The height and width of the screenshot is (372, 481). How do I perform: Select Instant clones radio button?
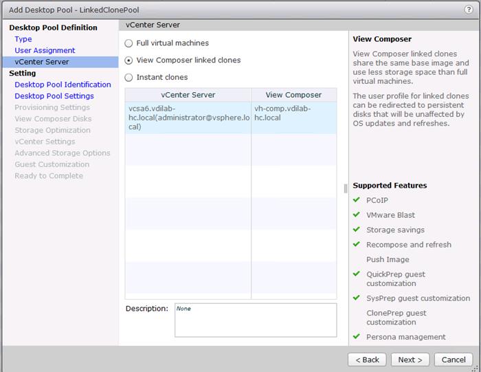coord(128,78)
